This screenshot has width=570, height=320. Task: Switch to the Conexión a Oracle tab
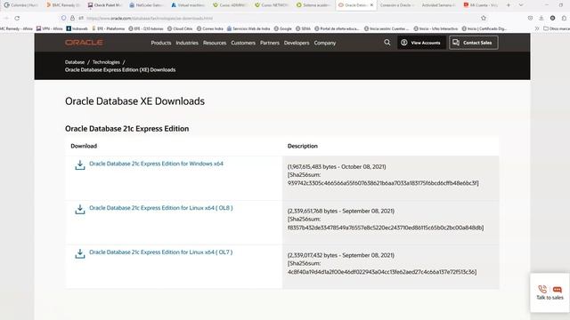click(x=397, y=5)
